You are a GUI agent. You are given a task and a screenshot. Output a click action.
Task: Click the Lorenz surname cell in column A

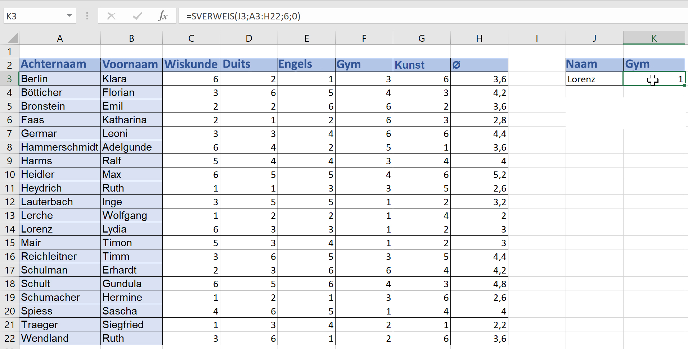click(x=60, y=229)
